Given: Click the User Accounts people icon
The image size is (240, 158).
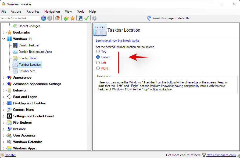Looking at the screenshot, I should click(9, 135).
